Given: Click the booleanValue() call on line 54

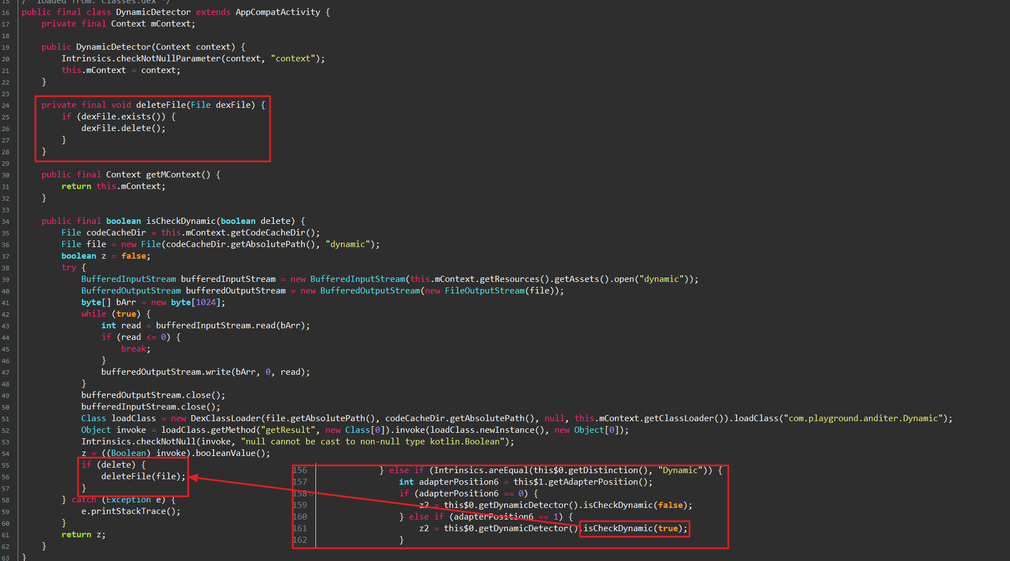Looking at the screenshot, I should point(230,453).
